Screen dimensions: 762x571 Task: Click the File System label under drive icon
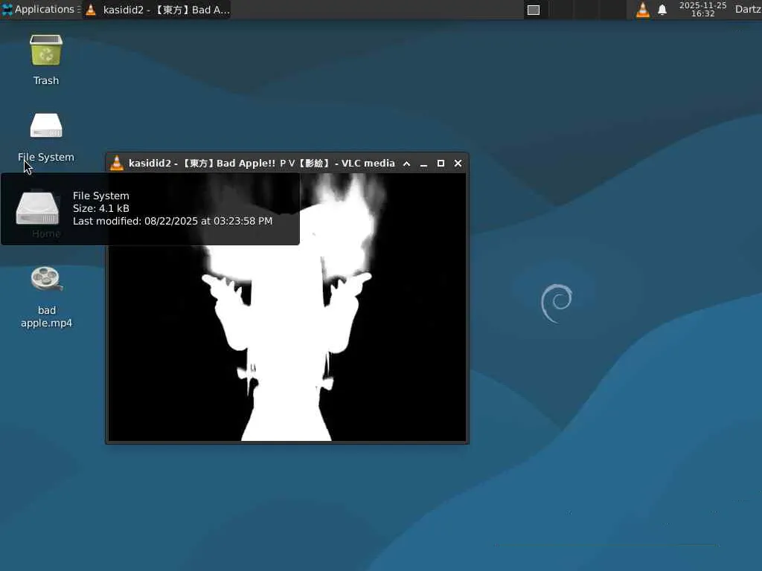[x=46, y=158]
